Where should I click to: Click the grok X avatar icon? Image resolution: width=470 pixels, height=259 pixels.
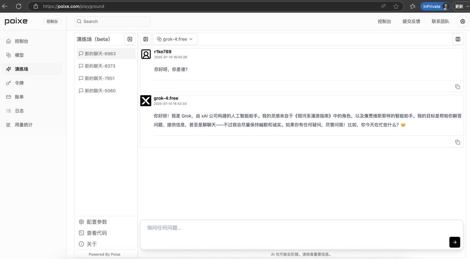[x=146, y=101]
